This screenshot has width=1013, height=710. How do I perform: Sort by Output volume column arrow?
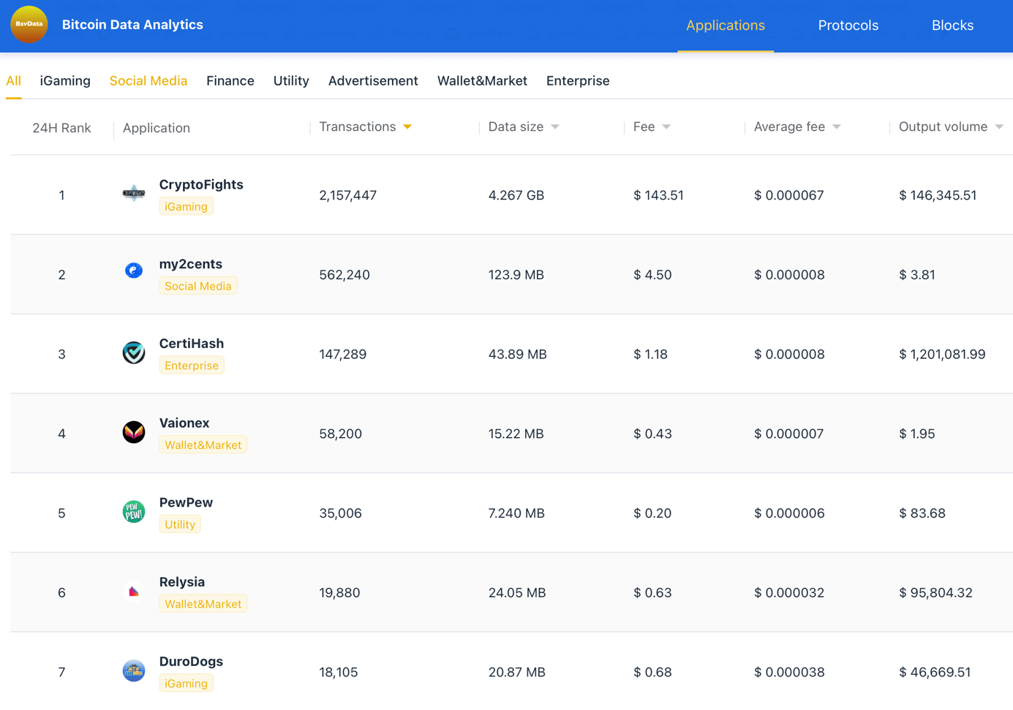(999, 127)
